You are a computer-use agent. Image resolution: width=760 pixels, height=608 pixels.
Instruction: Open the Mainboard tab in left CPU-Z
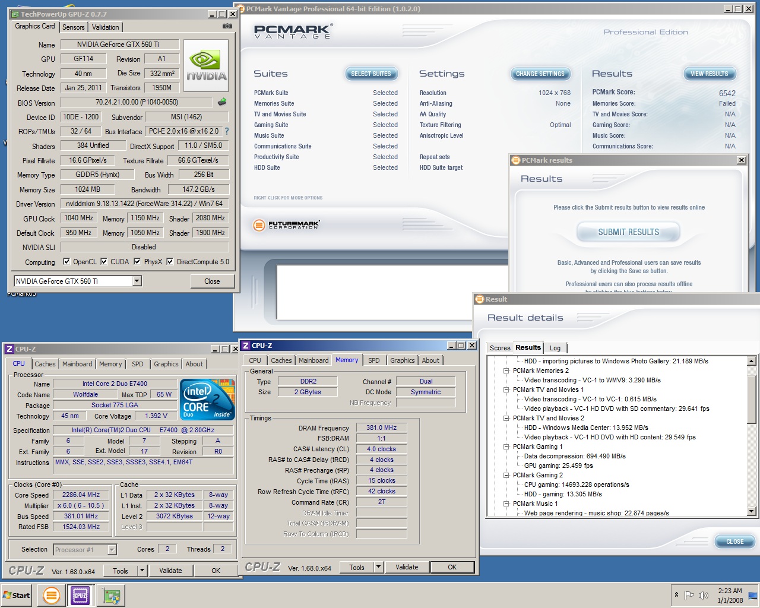[77, 364]
